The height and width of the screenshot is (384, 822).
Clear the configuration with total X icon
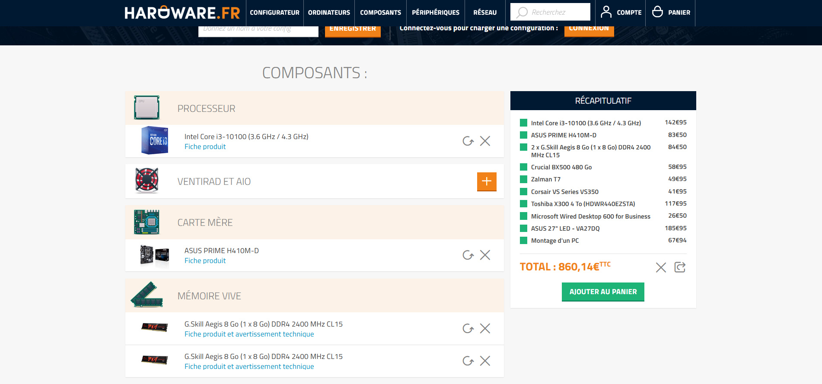(x=661, y=267)
